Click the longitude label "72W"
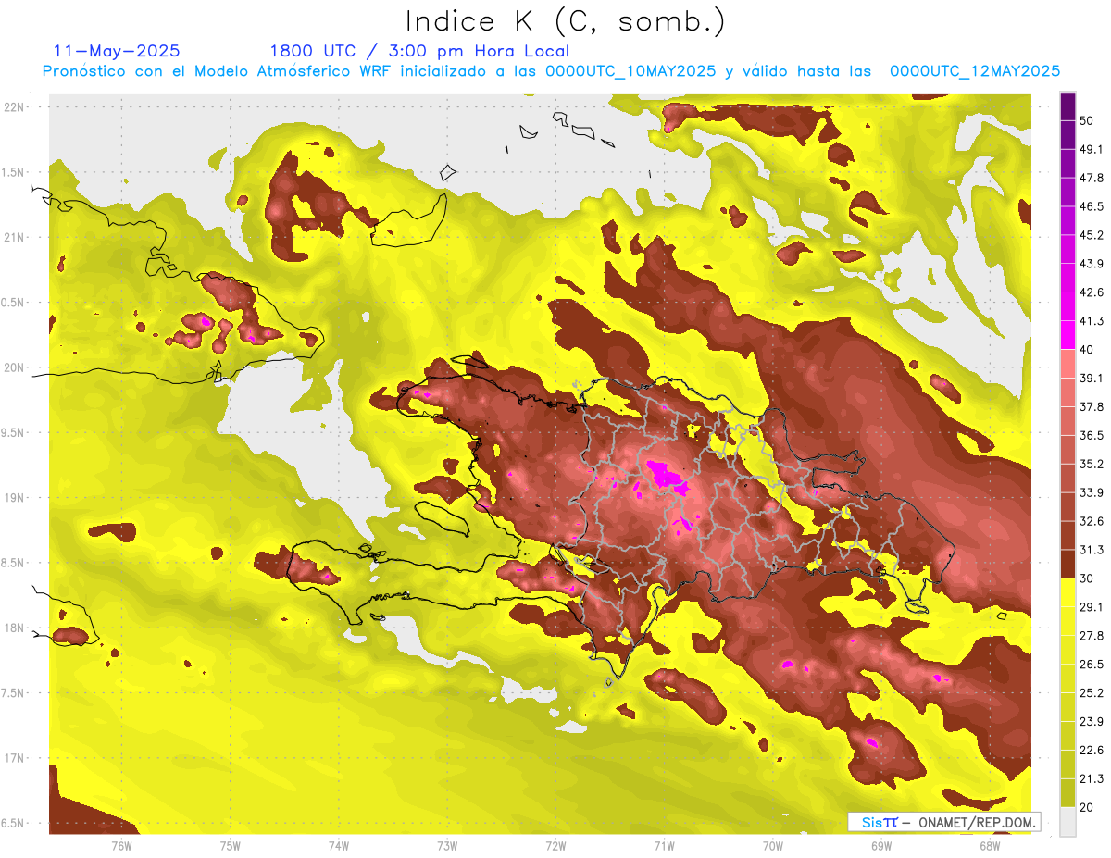The width and height of the screenshot is (1111, 858). 555,845
